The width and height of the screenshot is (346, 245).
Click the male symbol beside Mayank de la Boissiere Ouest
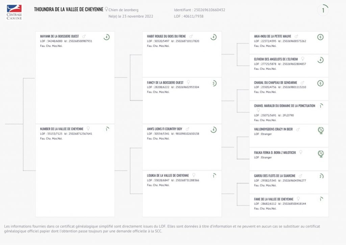pyautogui.click(x=84, y=36)
